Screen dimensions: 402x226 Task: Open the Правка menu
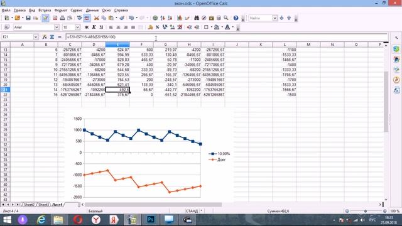click(19, 11)
